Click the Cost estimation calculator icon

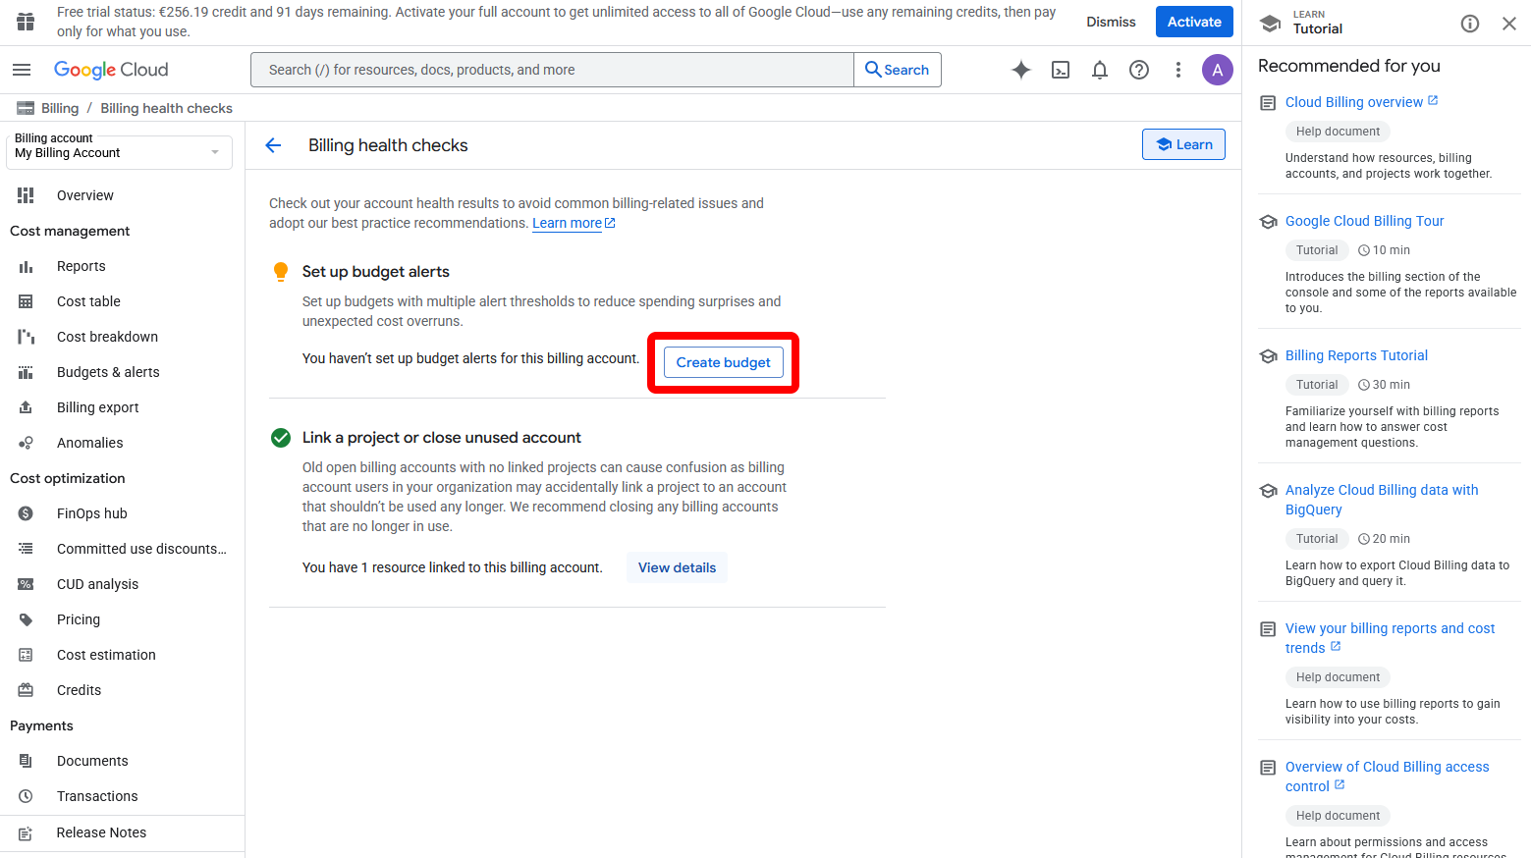(x=26, y=655)
